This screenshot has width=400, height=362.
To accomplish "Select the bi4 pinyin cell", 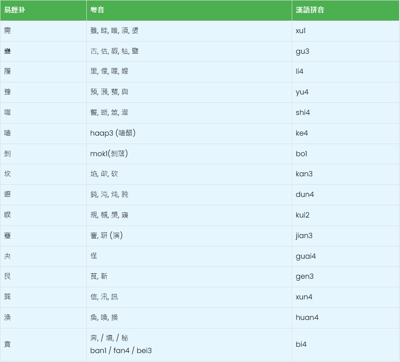I will coord(346,345).
